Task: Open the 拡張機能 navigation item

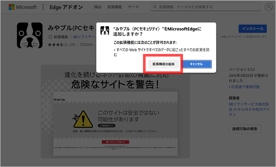Action: pos(115,7)
